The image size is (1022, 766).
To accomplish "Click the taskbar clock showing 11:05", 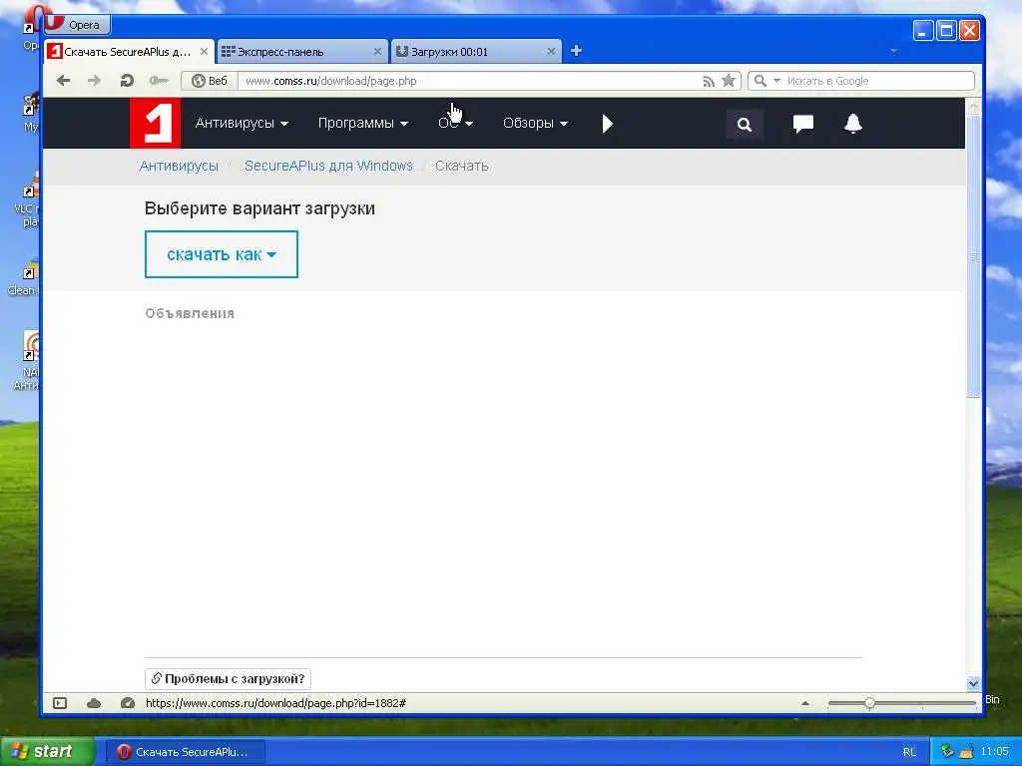I will 994,752.
